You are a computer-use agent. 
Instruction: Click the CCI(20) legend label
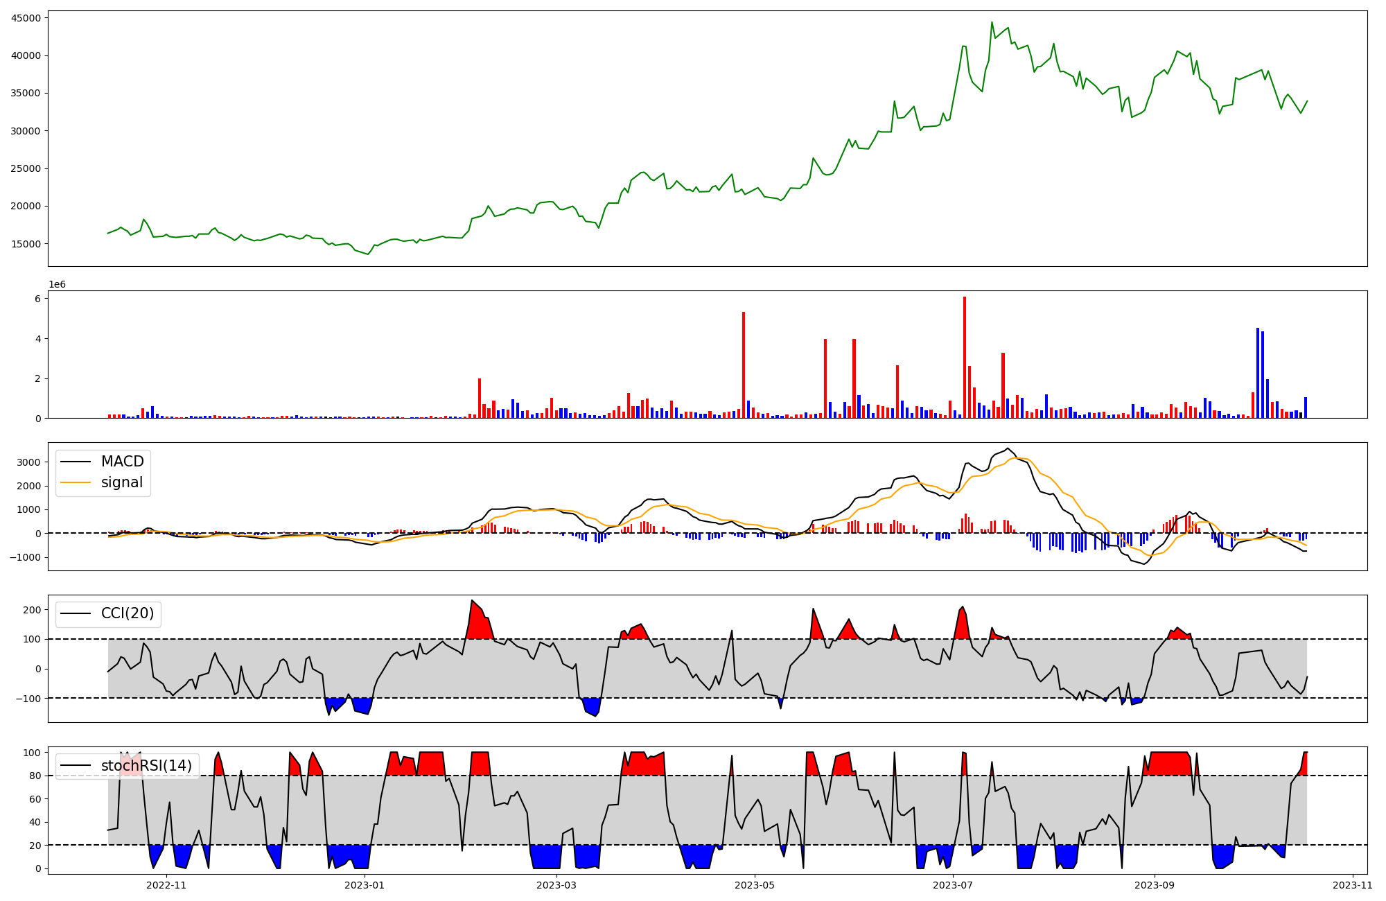[128, 613]
